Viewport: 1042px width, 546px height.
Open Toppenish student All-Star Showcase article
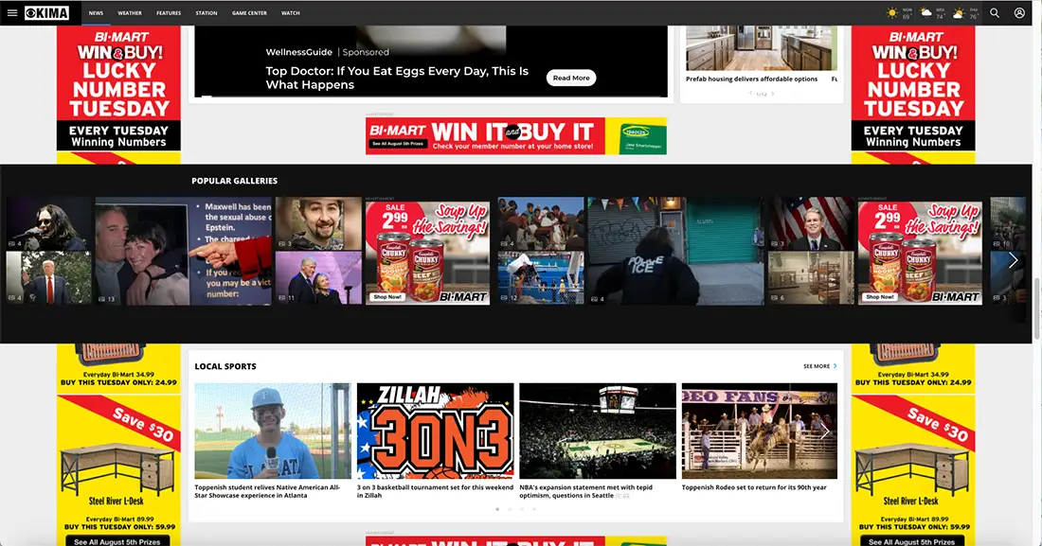click(267, 491)
